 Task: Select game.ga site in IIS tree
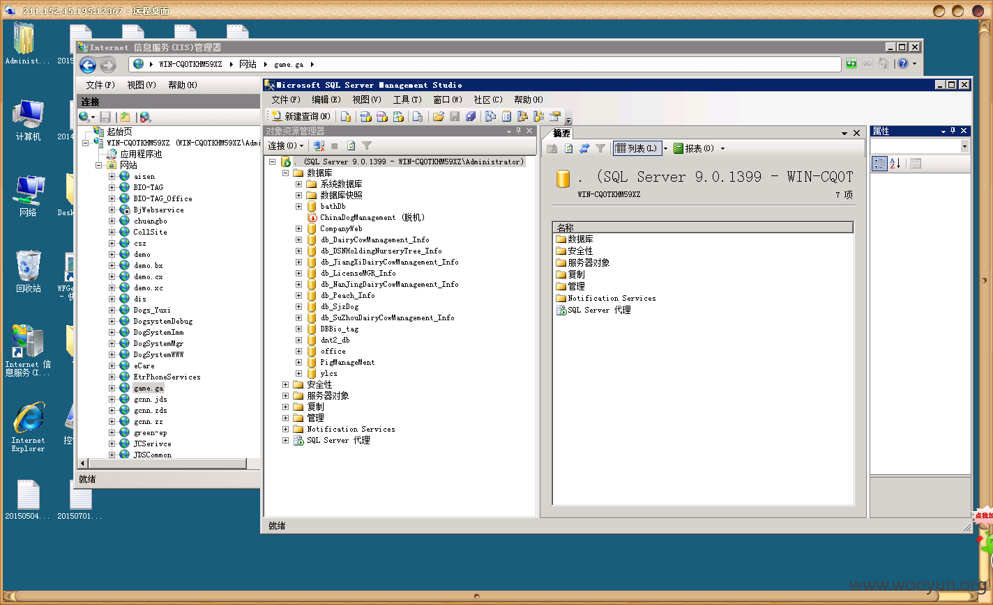[x=149, y=388]
